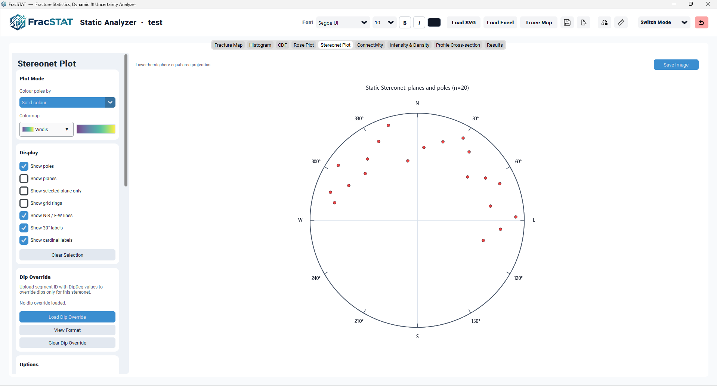
Task: Click Load Dip Override button
Action: (x=67, y=317)
